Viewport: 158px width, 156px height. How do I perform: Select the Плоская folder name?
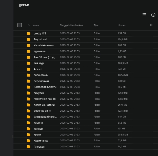click(x=39, y=147)
